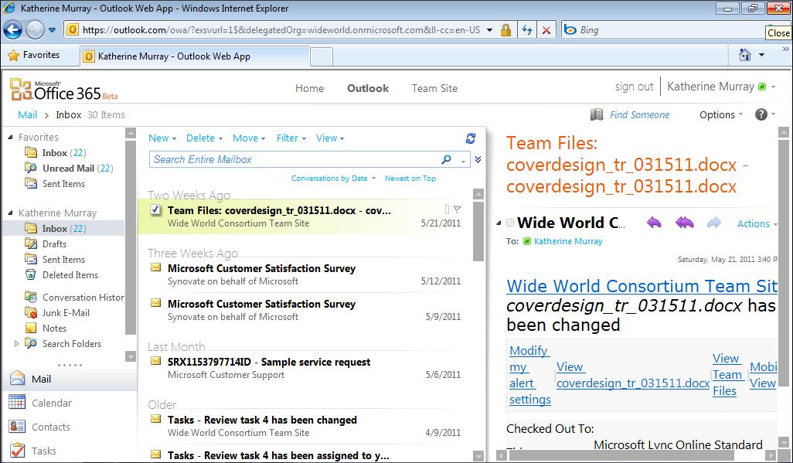This screenshot has height=463, width=793.
Task: Open the View dropdown menu
Action: [330, 138]
